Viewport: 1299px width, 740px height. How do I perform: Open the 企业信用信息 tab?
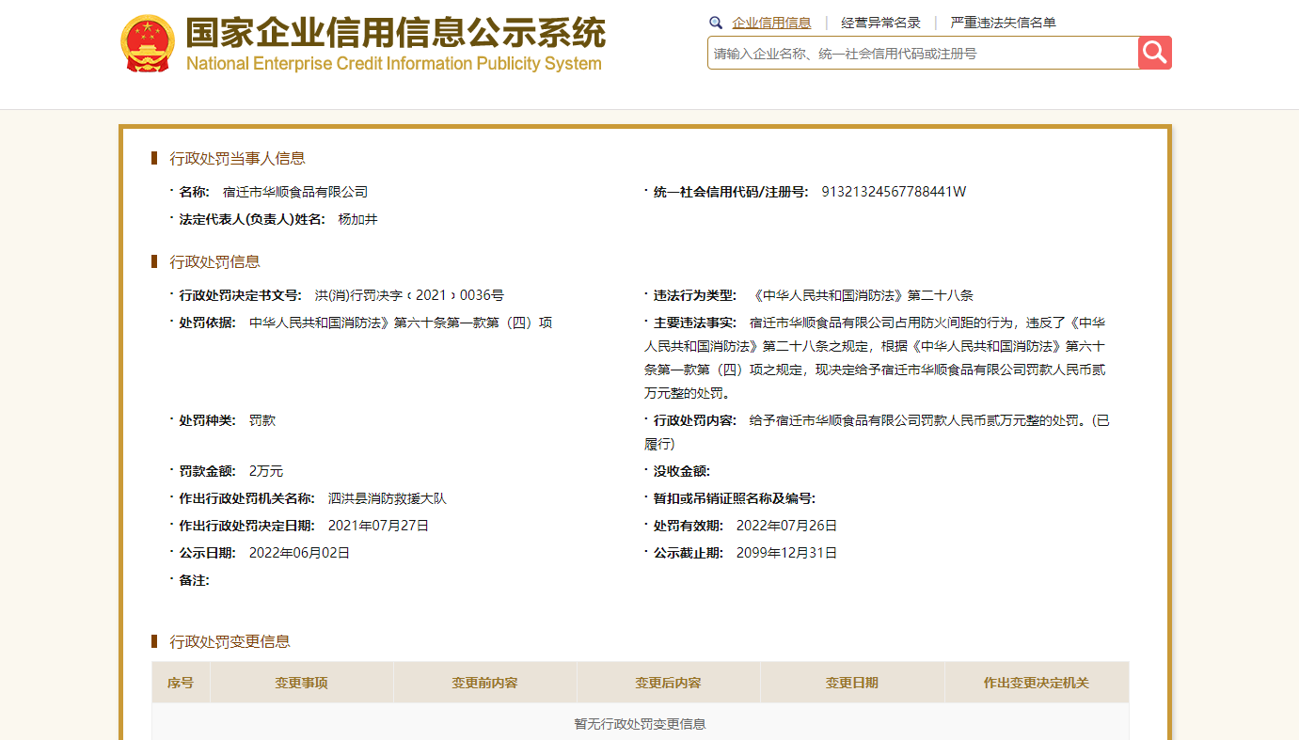(771, 23)
